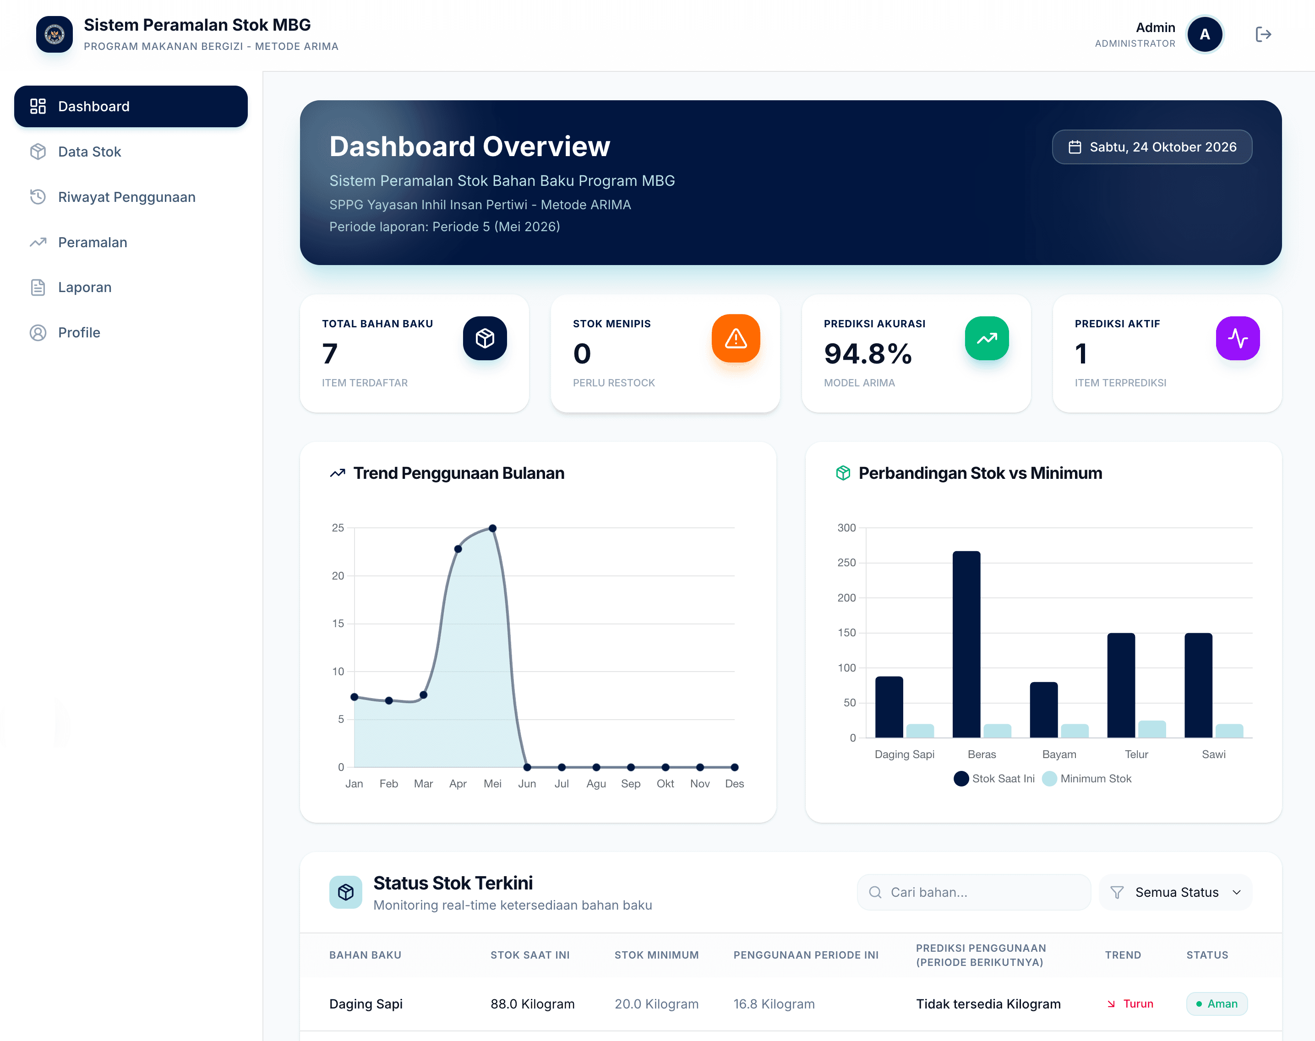Toggle the Minimum Stok legend swatch
Image resolution: width=1315 pixels, height=1041 pixels.
click(x=1049, y=778)
